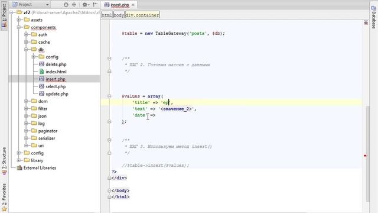Select update.php file in tree
This screenshot has width=378, height=213.
[x=57, y=94]
